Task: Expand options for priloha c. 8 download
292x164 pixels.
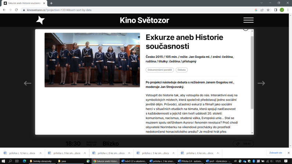Action: (129, 153)
